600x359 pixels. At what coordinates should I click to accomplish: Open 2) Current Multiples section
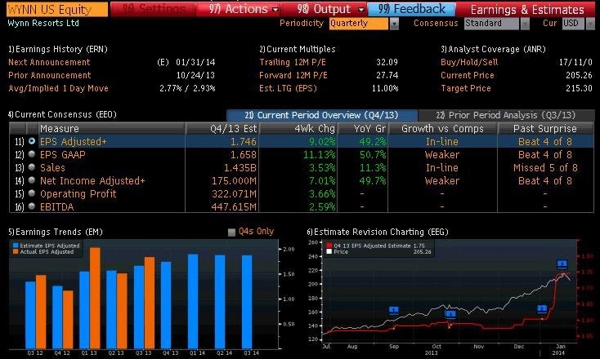tap(298, 49)
